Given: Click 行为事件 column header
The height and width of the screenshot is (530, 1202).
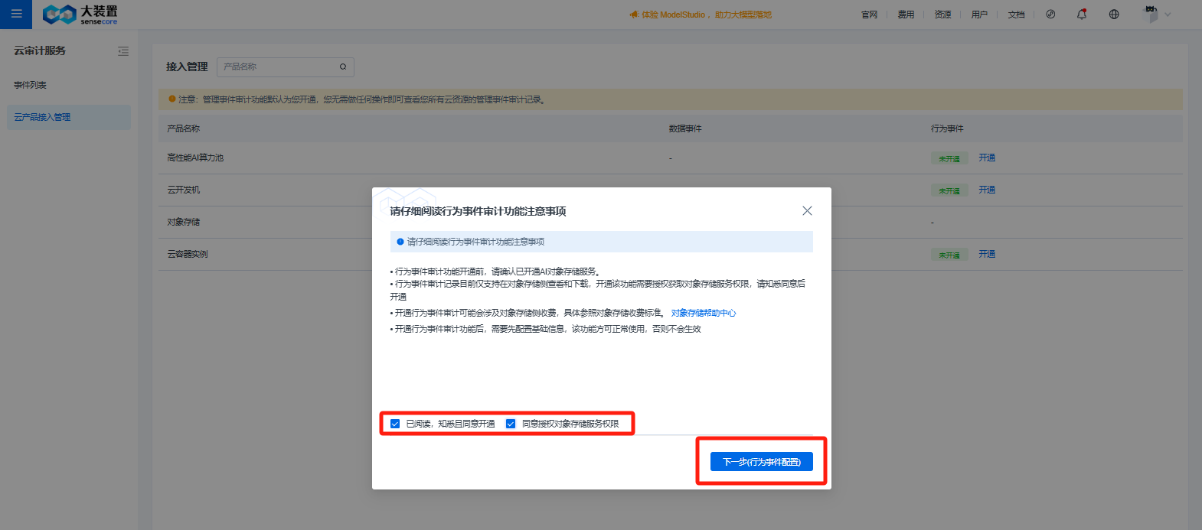Looking at the screenshot, I should [x=947, y=128].
